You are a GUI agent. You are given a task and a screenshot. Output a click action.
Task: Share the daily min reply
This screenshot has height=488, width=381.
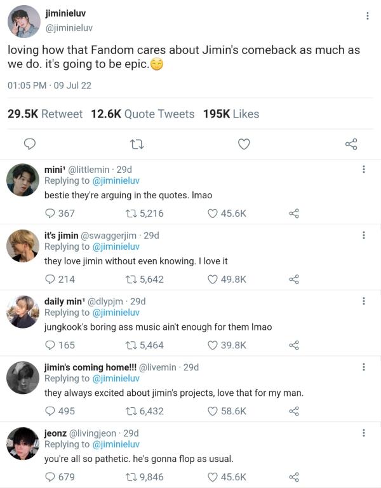tap(293, 345)
